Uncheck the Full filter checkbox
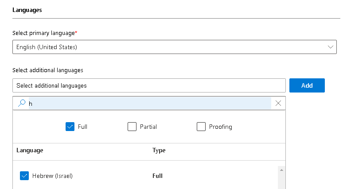The image size is (343, 189). (70, 127)
